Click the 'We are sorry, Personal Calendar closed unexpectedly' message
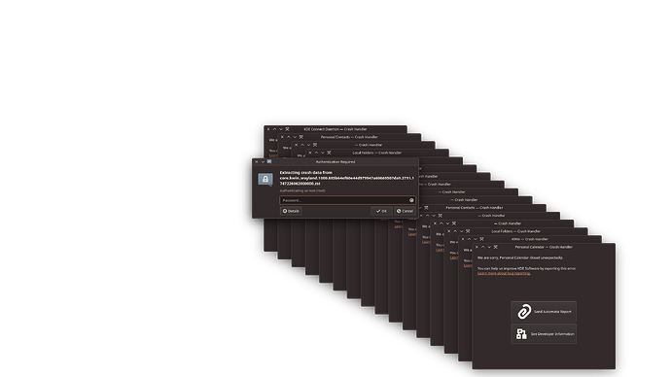Image resolution: width=671 pixels, height=377 pixels. (x=520, y=257)
